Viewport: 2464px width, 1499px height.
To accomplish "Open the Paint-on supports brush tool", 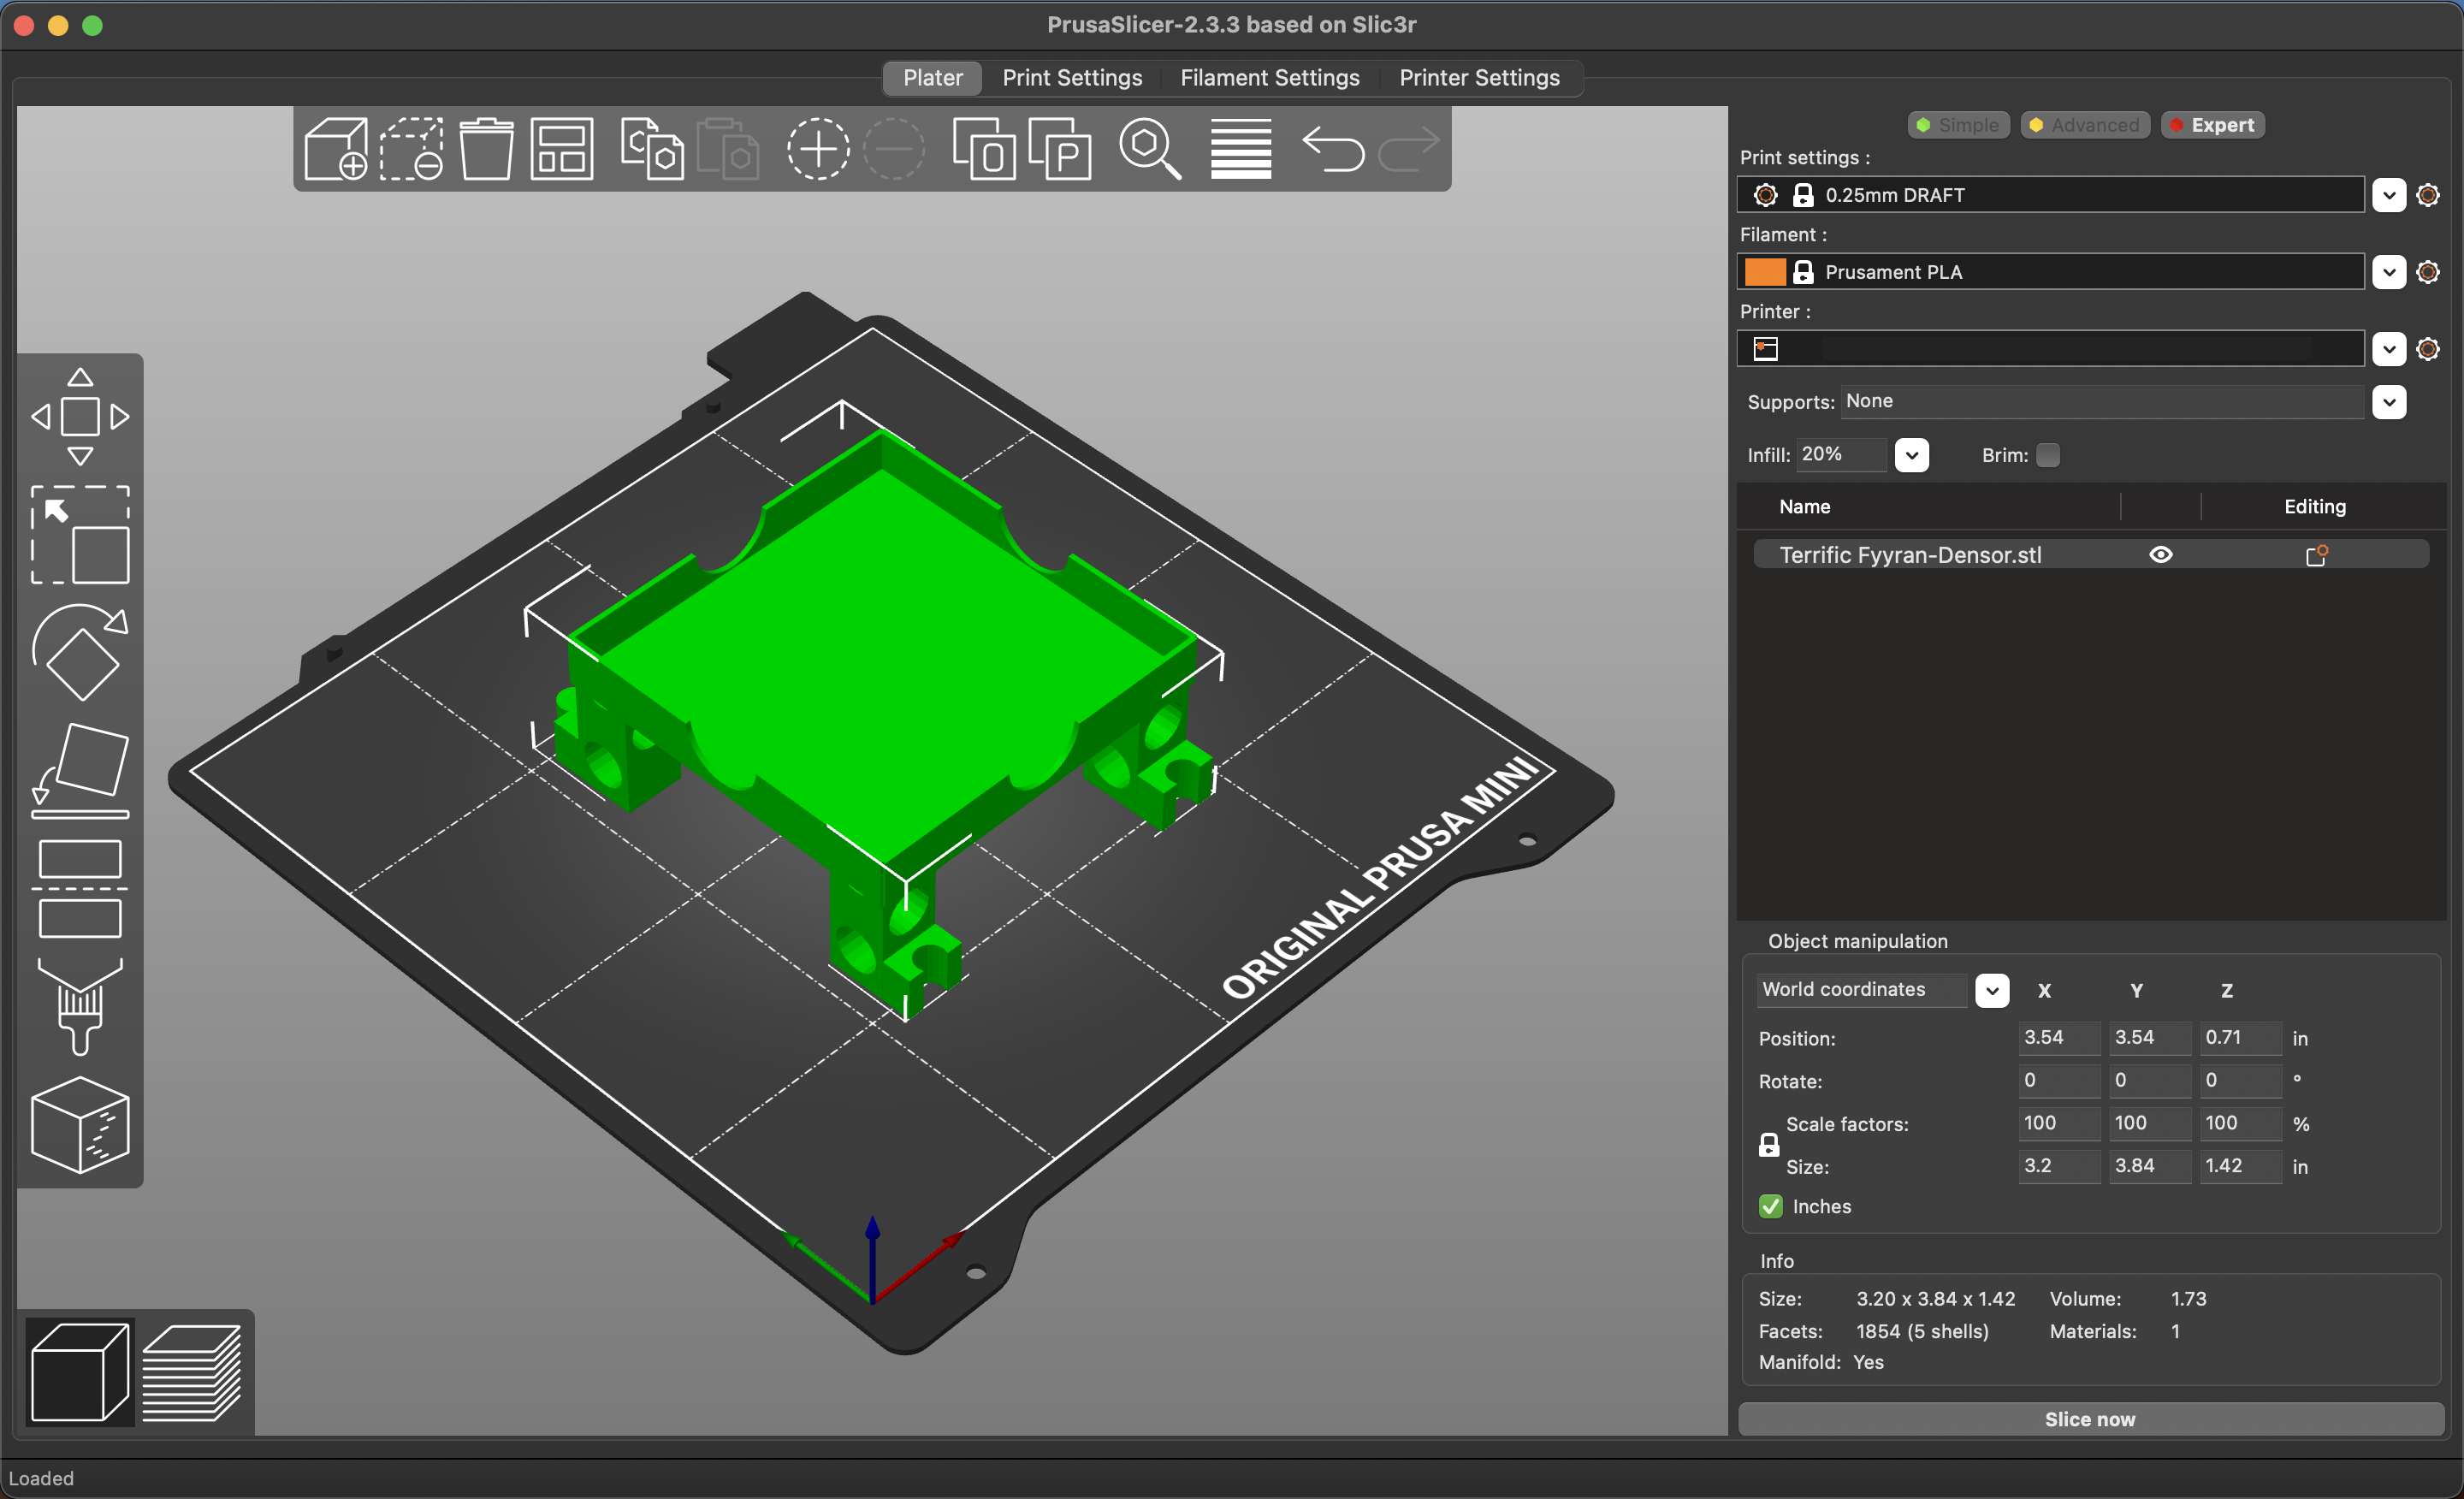I will pos(80,1006).
